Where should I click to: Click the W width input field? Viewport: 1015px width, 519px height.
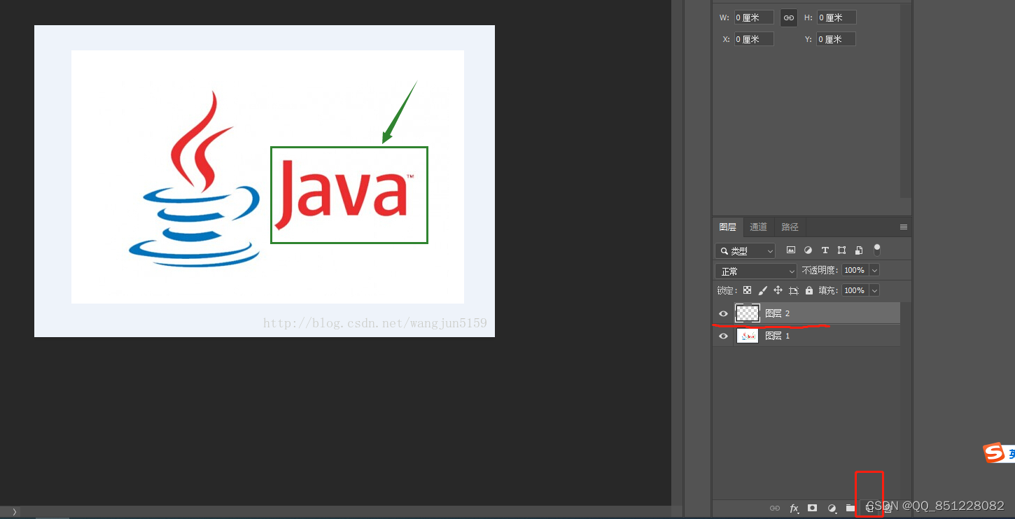[754, 17]
